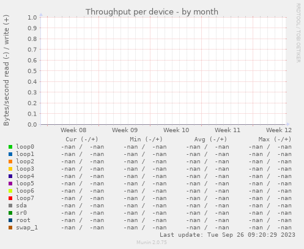Click the root navy legend swatch
This screenshot has width=304, height=249.
(x=10, y=220)
